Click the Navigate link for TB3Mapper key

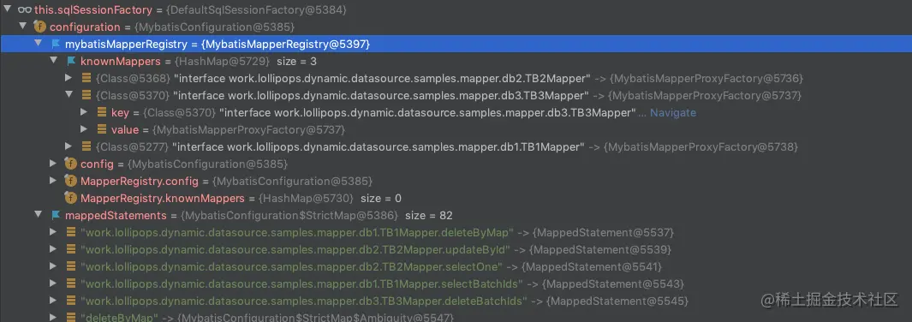click(673, 112)
